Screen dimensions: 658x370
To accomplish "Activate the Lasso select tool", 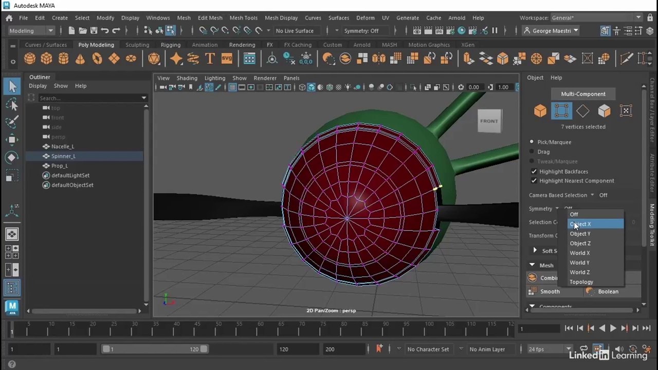I will pos(12,104).
